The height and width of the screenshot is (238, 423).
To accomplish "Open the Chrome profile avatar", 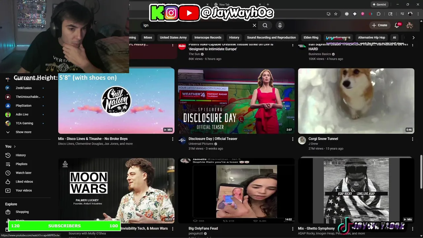I will 410,14.
